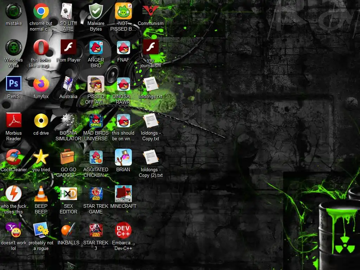Click the 'who the fuck uses this' lightning icon
Image resolution: width=360 pixels, height=270 pixels.
(14, 193)
